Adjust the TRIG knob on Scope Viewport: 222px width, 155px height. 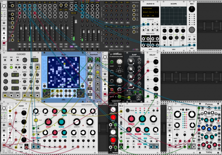(x=183, y=31)
